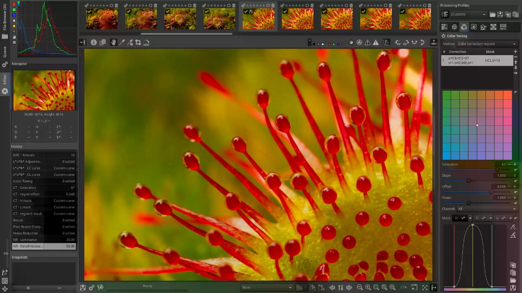Reset the Saturation slider to default
This screenshot has width=522, height=293.
[x=515, y=170]
